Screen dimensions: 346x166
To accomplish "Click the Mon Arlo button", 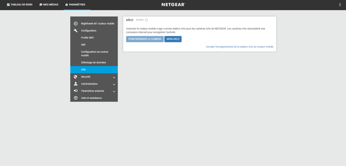I will (173, 39).
